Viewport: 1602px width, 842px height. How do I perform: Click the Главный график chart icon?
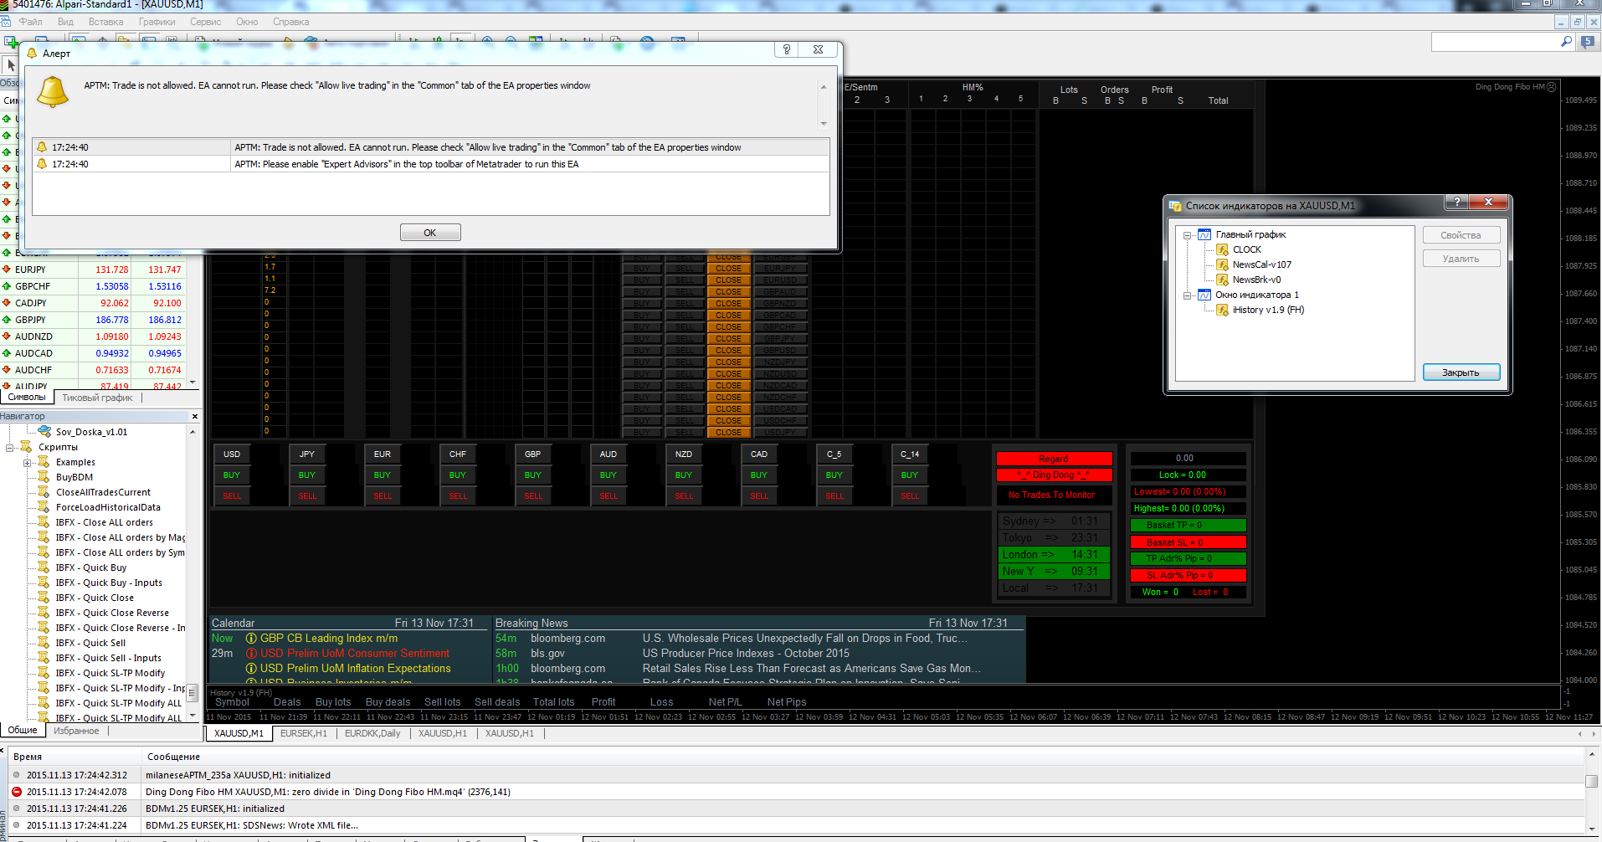[x=1204, y=234]
